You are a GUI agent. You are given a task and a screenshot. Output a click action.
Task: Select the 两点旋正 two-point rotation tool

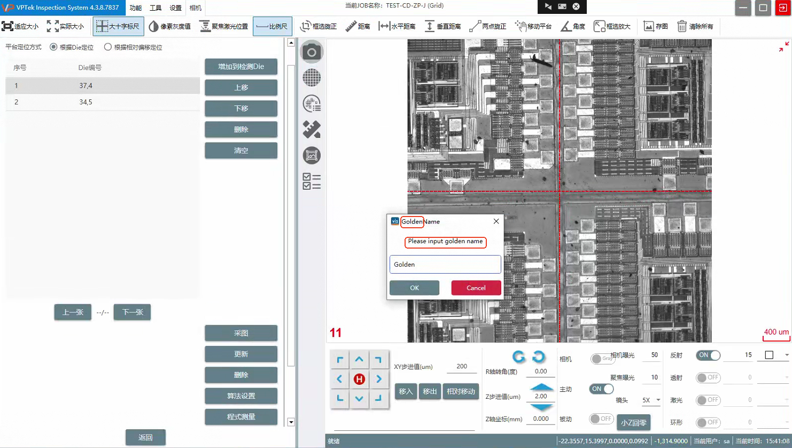pyautogui.click(x=487, y=26)
